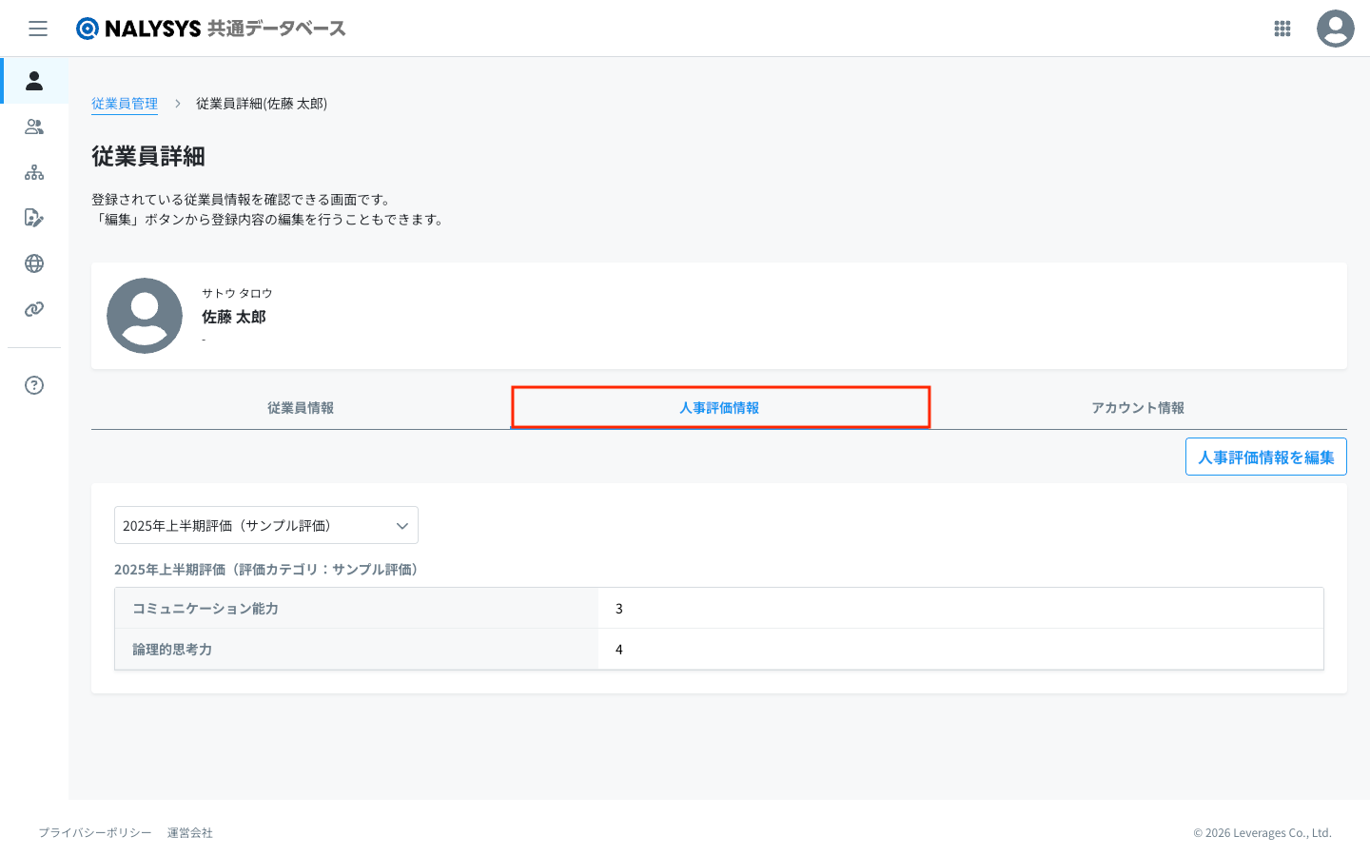
Task: Click the document edit sidebar icon
Action: click(34, 218)
